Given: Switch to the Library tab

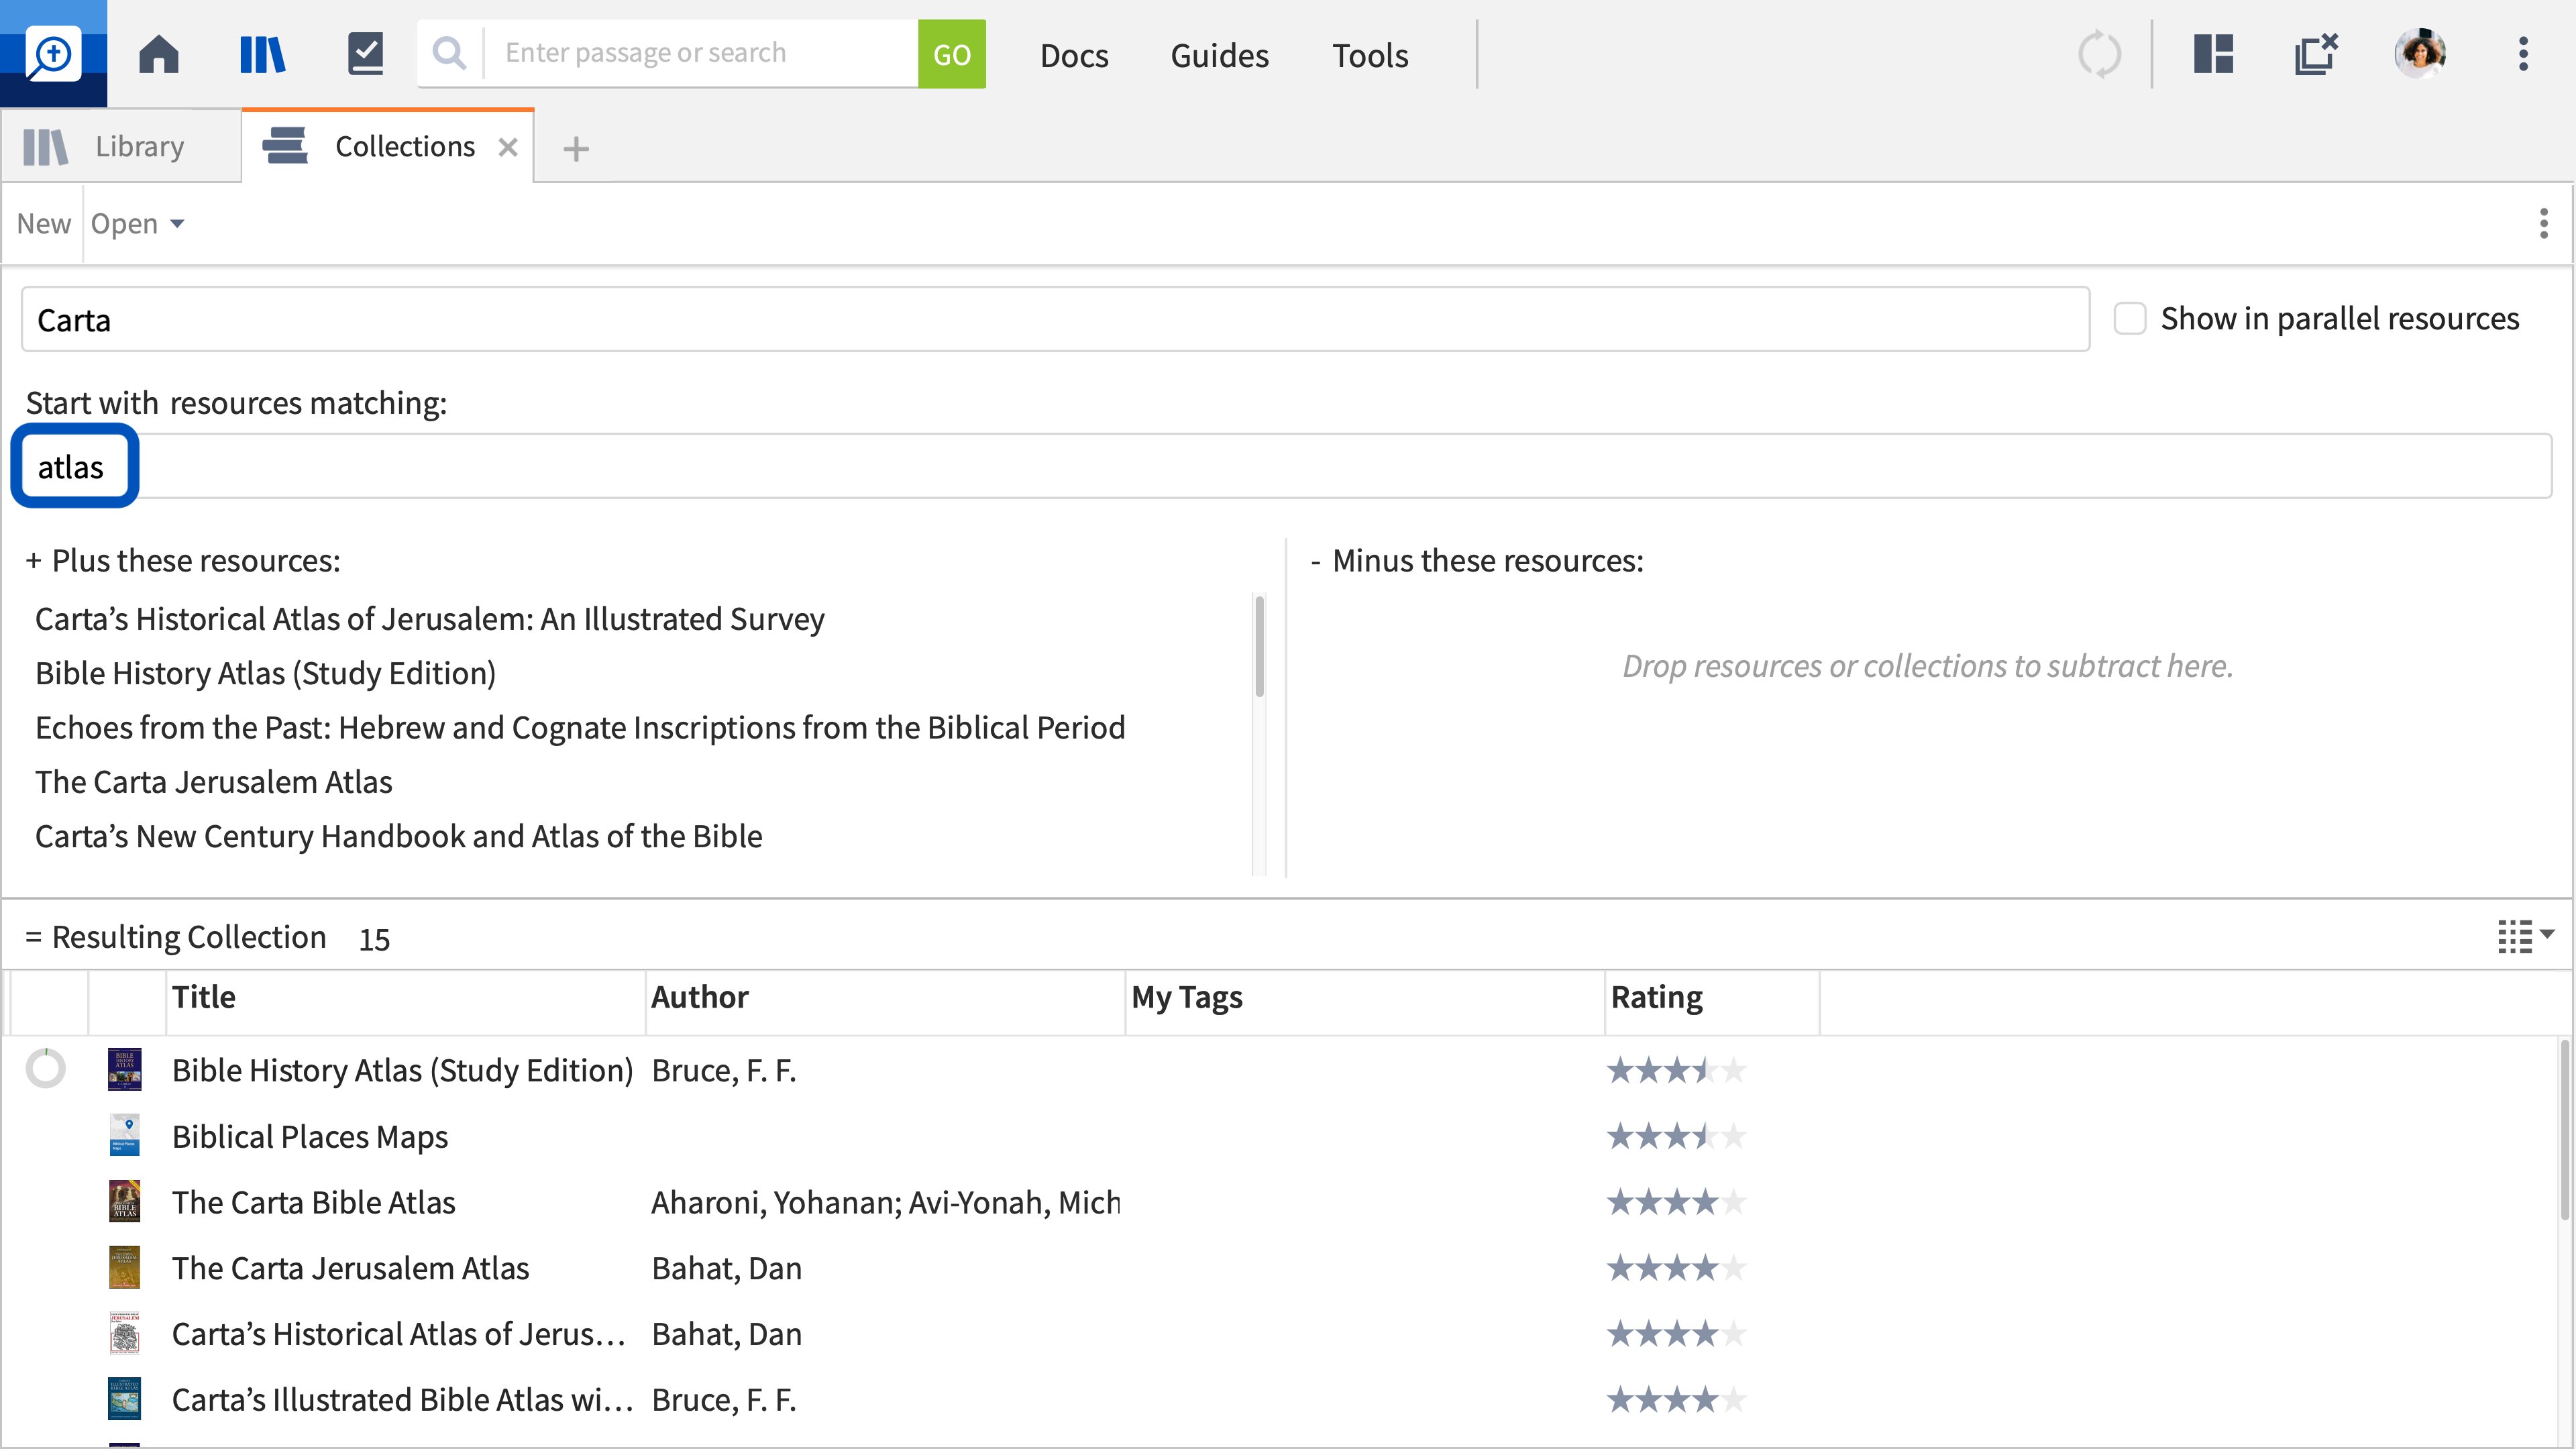Looking at the screenshot, I should coord(121,146).
